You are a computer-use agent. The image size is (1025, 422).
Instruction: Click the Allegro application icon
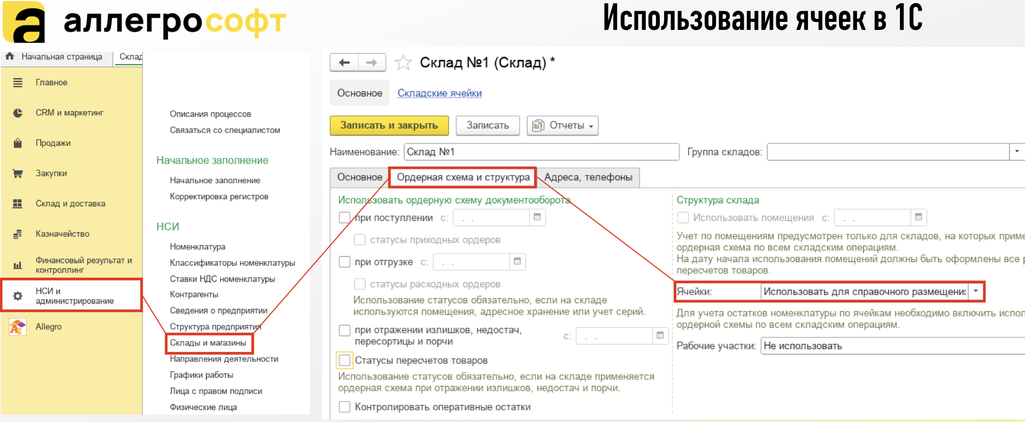coord(18,327)
